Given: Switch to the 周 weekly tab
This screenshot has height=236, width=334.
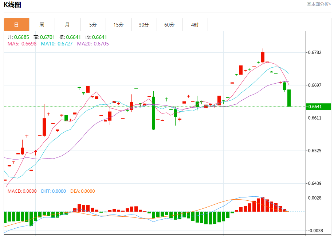Looking at the screenshot, I should (42, 25).
